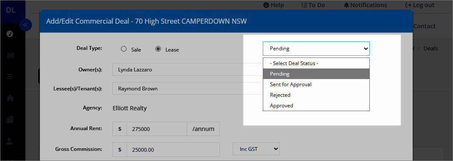The height and width of the screenshot is (161, 453).
Task: Open the dashboard gauge icon in sidebar
Action: (x=10, y=34)
